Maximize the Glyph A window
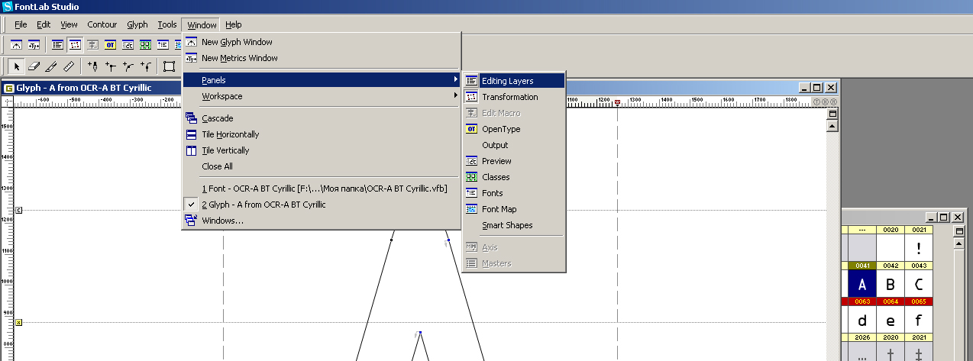 tap(816, 88)
